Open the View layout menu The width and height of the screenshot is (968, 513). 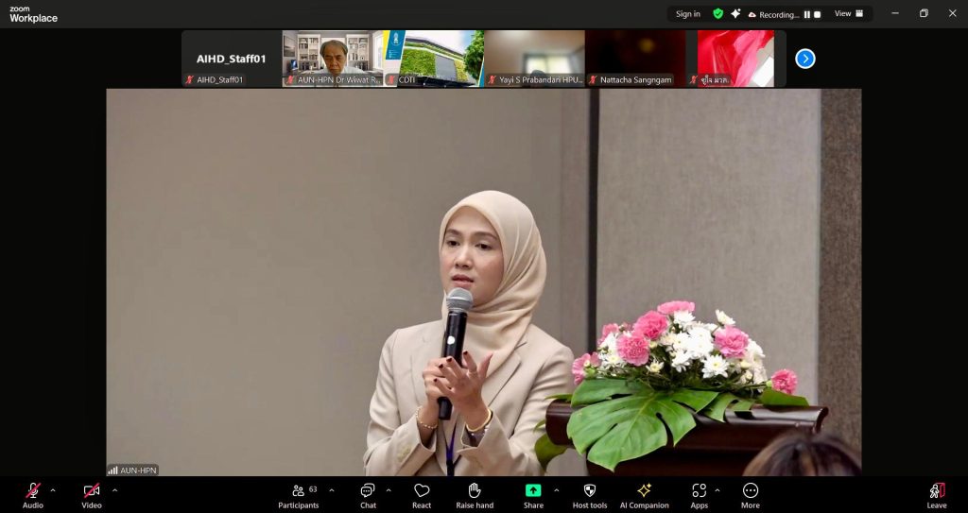[847, 14]
